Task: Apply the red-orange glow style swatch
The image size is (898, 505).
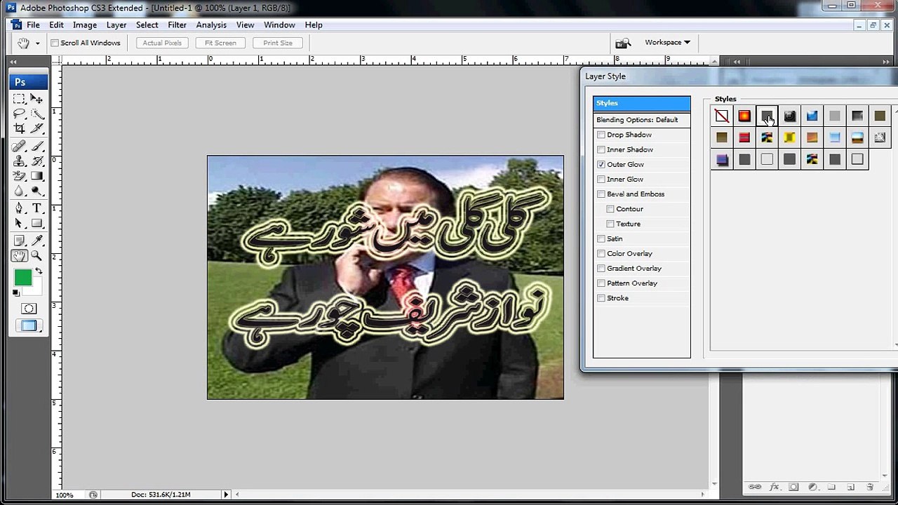Action: click(x=744, y=116)
